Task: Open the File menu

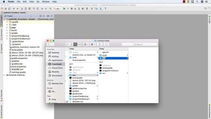Action: [x=18, y=2]
